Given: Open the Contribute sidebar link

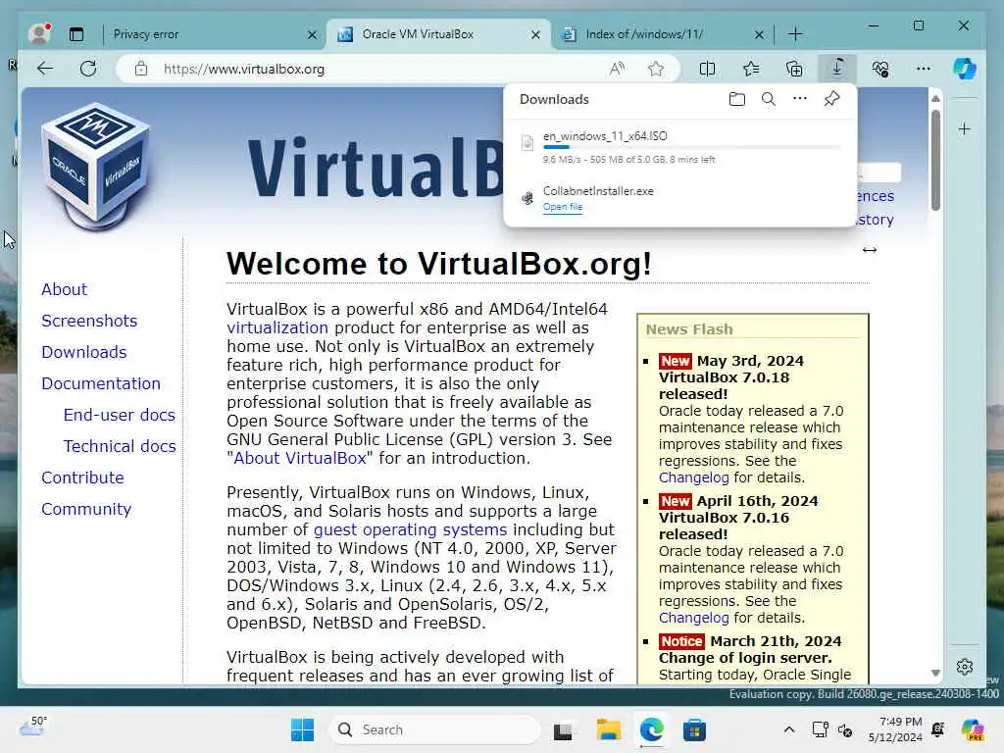Looking at the screenshot, I should [82, 477].
